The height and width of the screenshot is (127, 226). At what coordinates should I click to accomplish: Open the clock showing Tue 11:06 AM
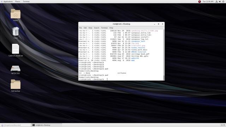point(208,1)
